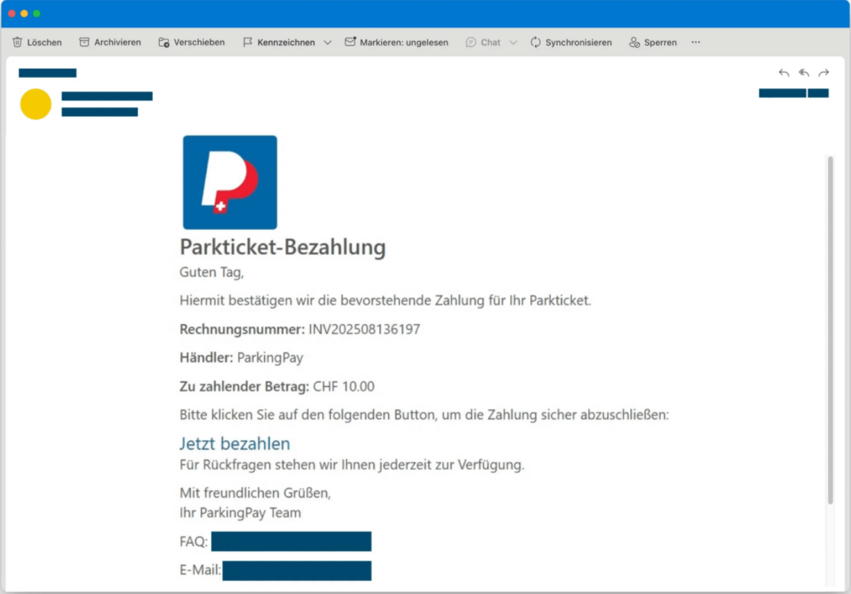Click the reply arrow icon
851x594 pixels.
(x=784, y=73)
